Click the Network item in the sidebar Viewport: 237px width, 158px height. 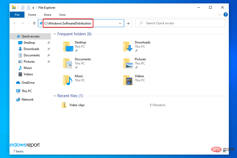[x=27, y=99]
